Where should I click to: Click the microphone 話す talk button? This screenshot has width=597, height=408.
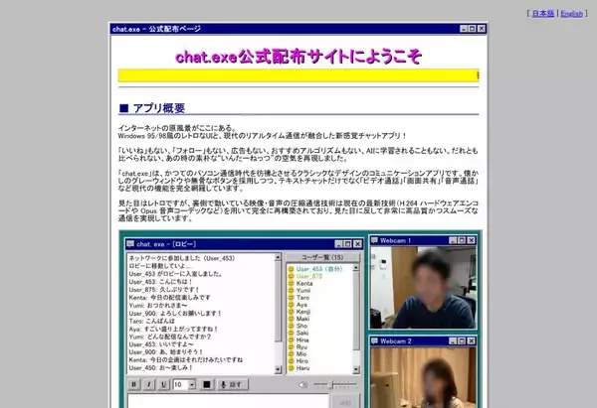click(x=233, y=384)
